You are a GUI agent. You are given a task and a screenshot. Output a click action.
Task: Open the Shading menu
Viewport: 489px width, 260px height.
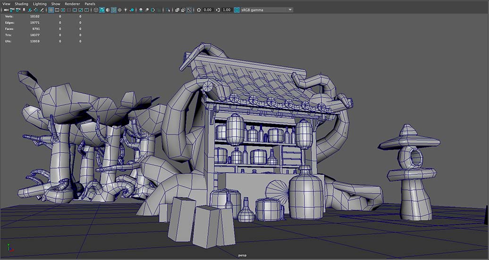(21, 4)
